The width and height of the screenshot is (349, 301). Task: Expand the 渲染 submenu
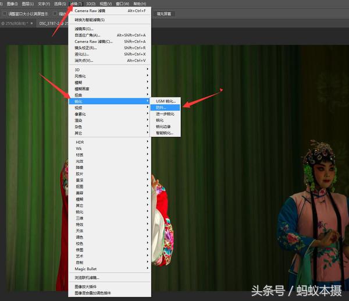coord(110,121)
